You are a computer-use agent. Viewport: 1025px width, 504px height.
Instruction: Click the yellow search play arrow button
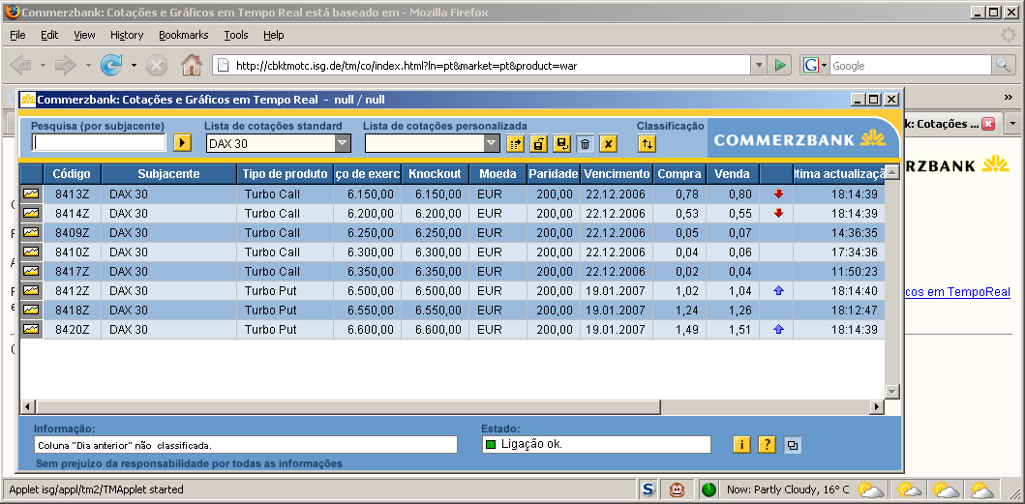coord(182,143)
